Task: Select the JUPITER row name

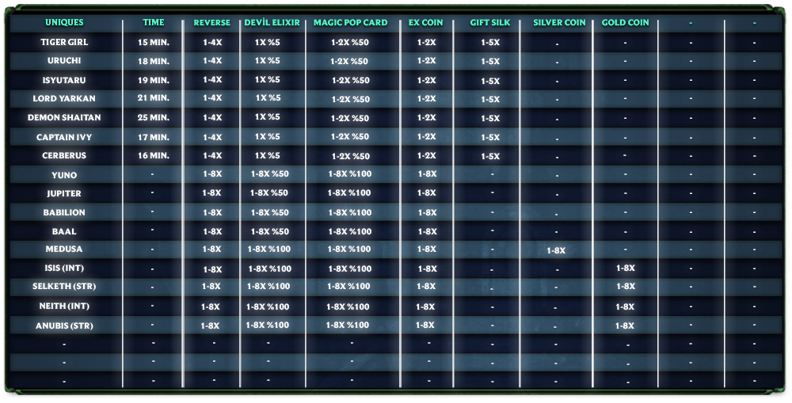Action: point(64,194)
